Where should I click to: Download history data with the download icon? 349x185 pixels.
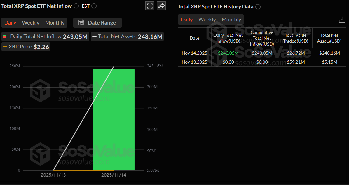[342, 20]
